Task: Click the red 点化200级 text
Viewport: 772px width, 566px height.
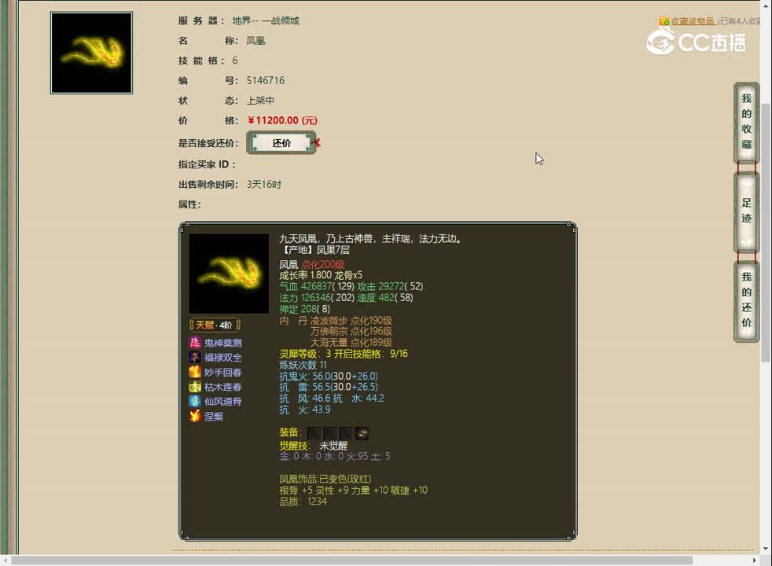Action: [x=323, y=264]
